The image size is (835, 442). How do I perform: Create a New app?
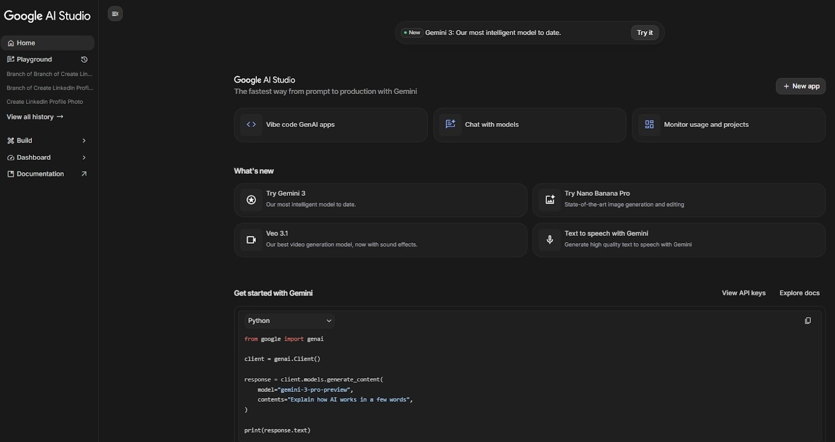pos(801,86)
